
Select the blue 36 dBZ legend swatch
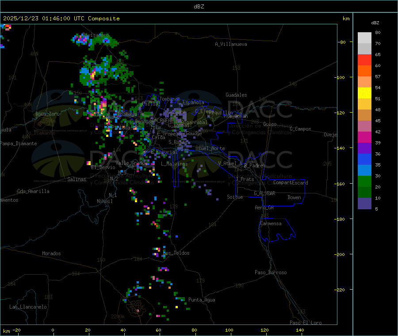(364, 159)
